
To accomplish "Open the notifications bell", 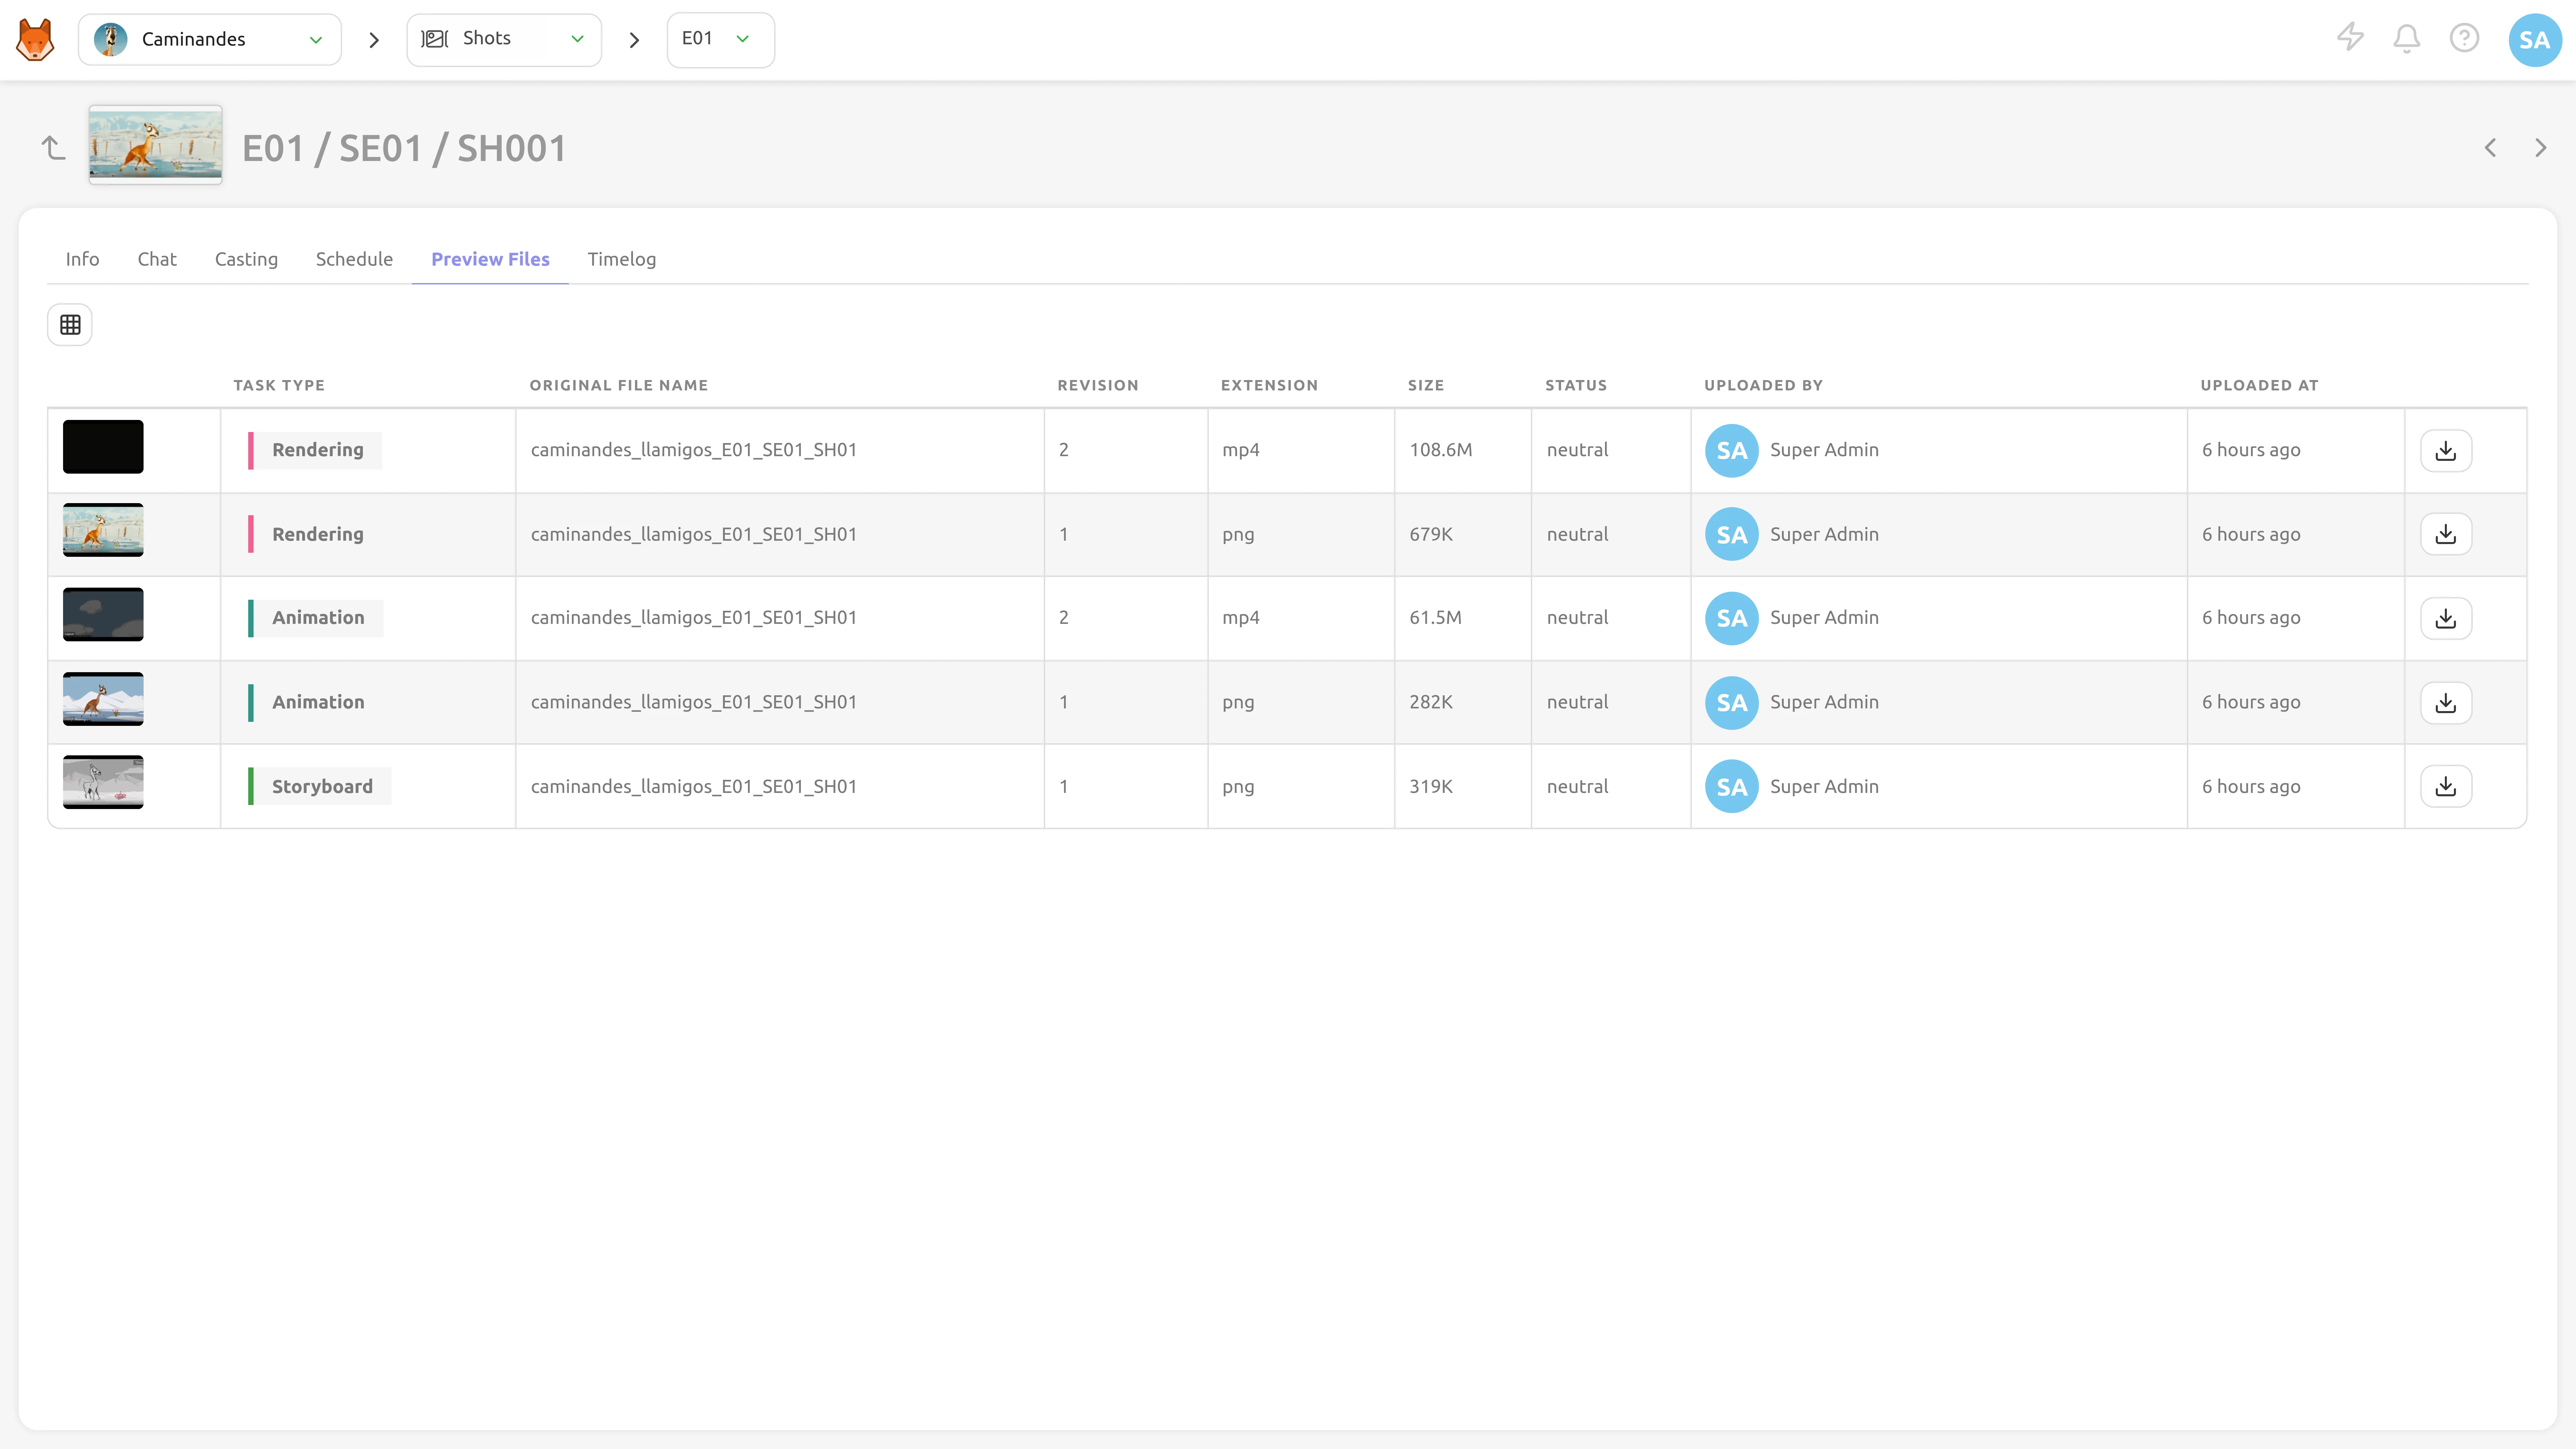I will click(x=2407, y=39).
